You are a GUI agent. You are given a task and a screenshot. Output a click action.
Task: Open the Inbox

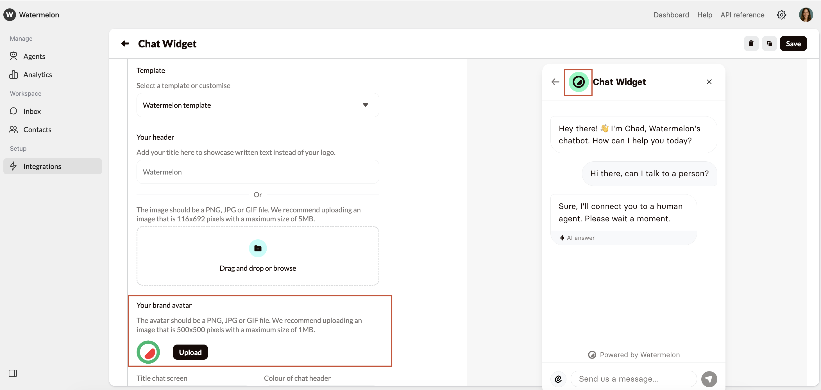point(32,111)
